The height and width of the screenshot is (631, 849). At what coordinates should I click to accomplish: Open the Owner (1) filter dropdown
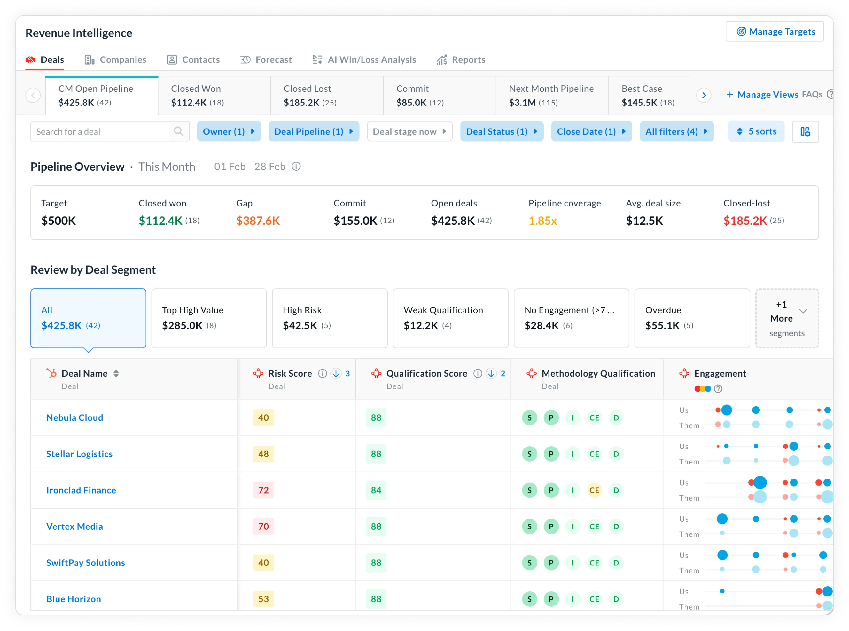[x=229, y=131]
